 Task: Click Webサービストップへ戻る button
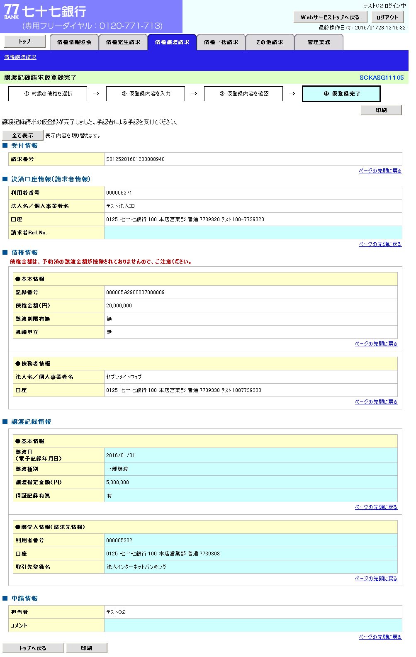[330, 17]
